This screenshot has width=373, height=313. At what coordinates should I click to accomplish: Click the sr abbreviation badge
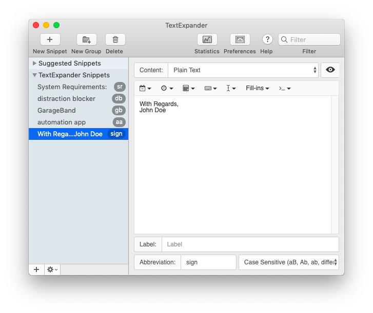pos(120,87)
